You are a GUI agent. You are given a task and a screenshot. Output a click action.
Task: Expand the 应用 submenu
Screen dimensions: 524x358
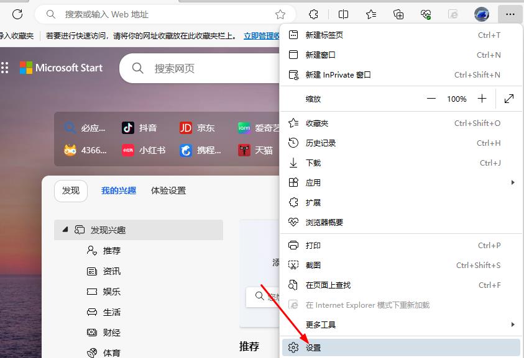pos(401,182)
